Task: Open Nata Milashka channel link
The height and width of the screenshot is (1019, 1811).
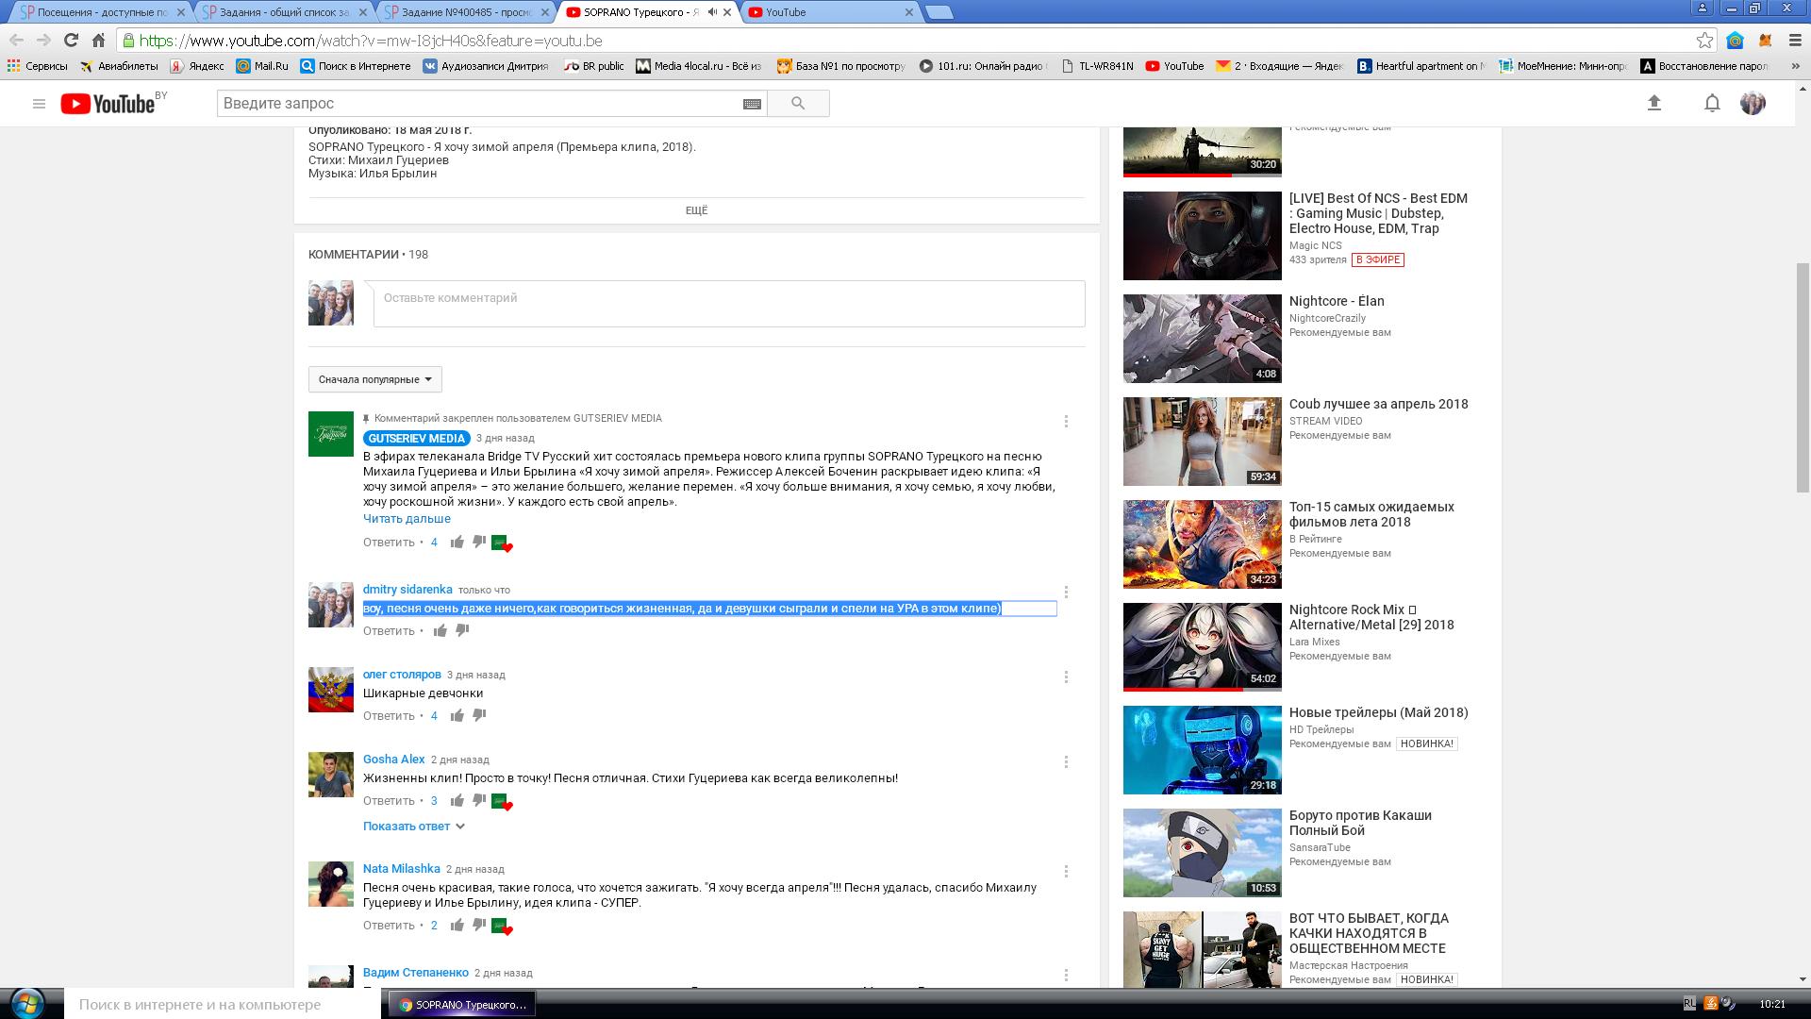Action: 401,869
